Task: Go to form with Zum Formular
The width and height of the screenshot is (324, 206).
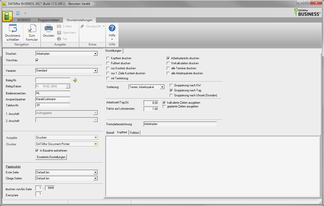Action: [32, 33]
